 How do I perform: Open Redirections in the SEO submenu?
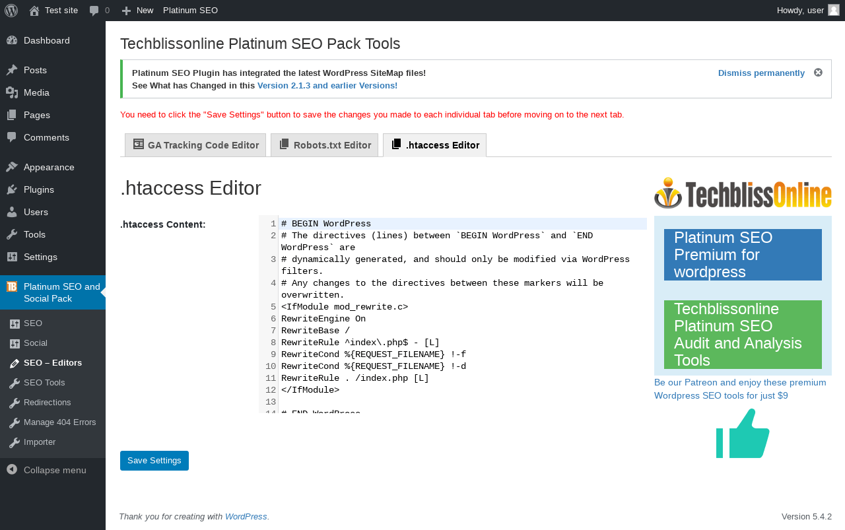47,403
